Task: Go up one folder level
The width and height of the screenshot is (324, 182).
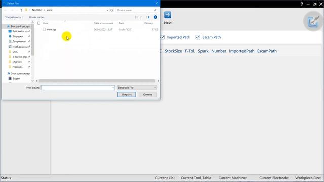Action: 21,10
